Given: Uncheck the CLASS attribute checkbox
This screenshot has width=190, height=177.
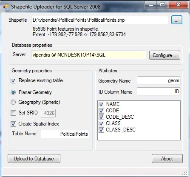Looking at the screenshot, I should (x=101, y=123).
